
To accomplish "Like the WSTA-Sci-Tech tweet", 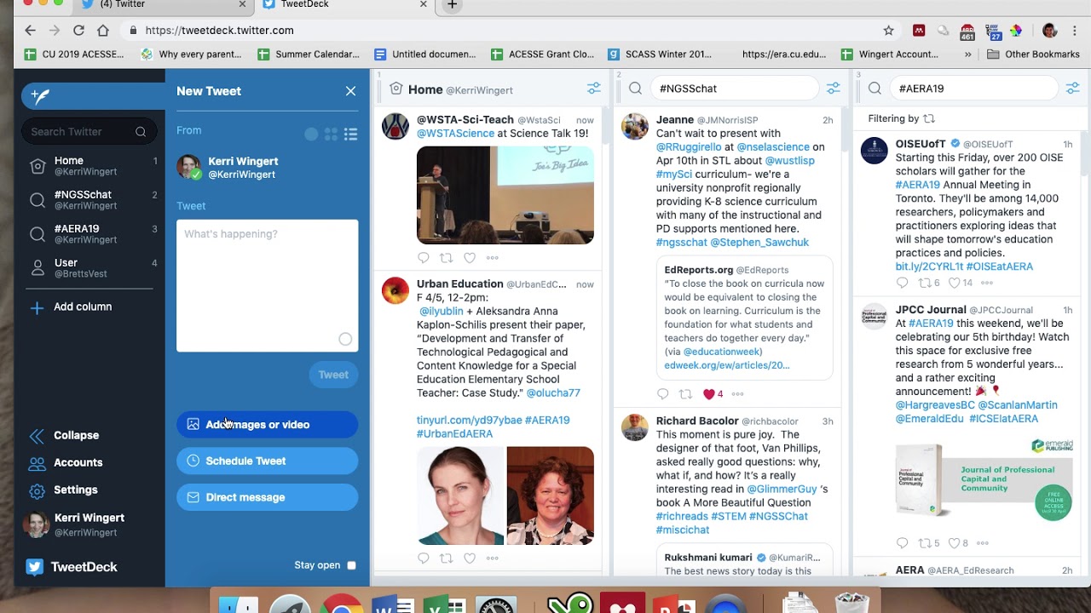I will [x=470, y=258].
